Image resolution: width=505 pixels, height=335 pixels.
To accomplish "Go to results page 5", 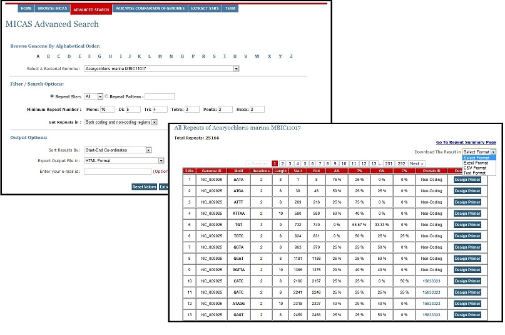I will (305, 163).
